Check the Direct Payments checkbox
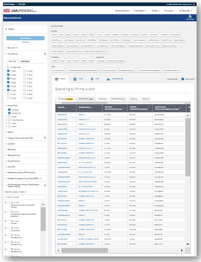 [x=9, y=120]
